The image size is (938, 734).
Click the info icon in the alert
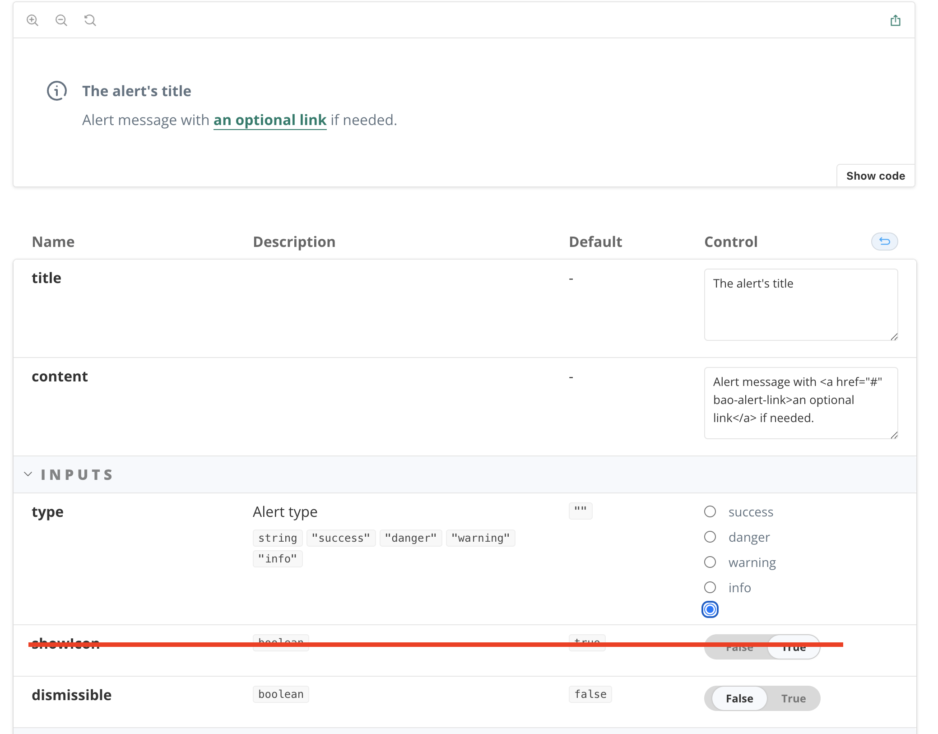[56, 91]
